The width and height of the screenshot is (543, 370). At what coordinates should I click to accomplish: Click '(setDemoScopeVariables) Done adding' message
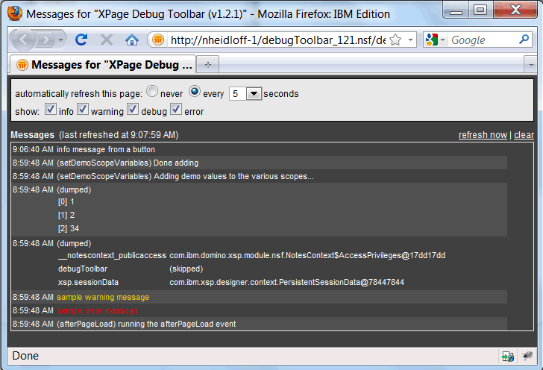[128, 163]
